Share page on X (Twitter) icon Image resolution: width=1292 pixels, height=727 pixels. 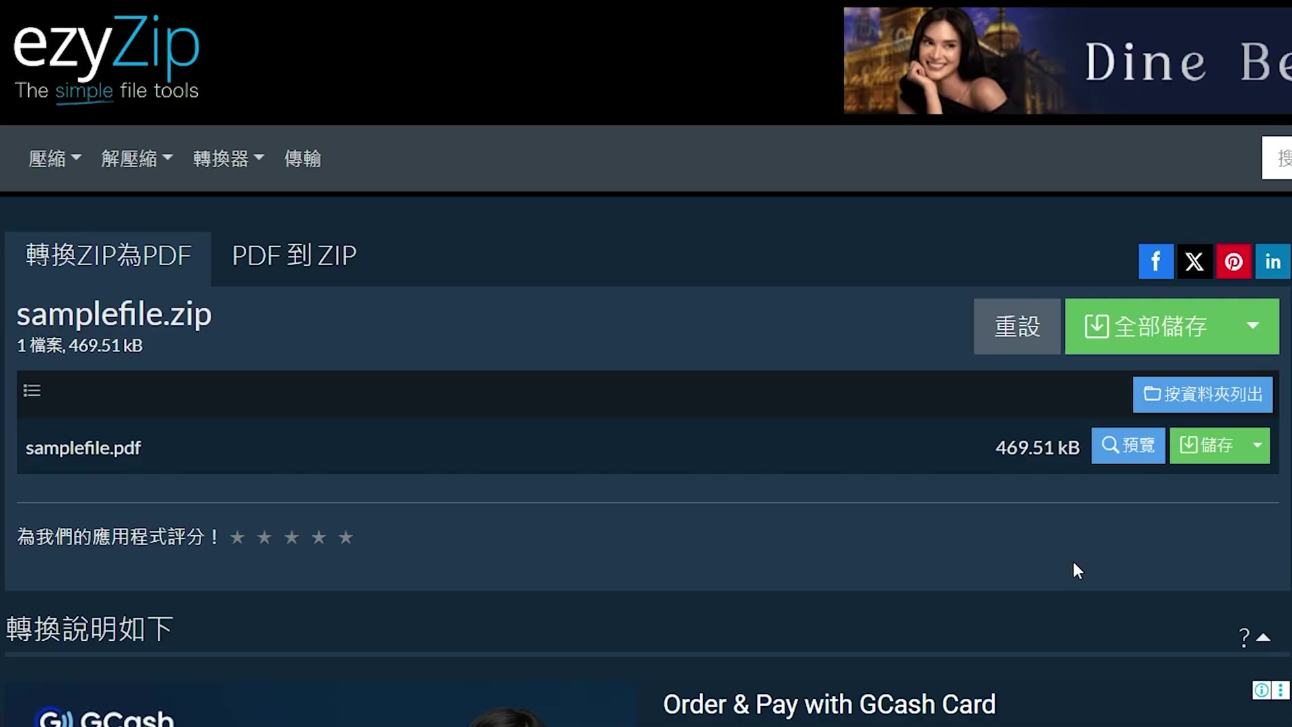[1194, 261]
